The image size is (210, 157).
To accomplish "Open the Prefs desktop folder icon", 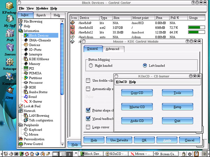I will pos(10,33).
